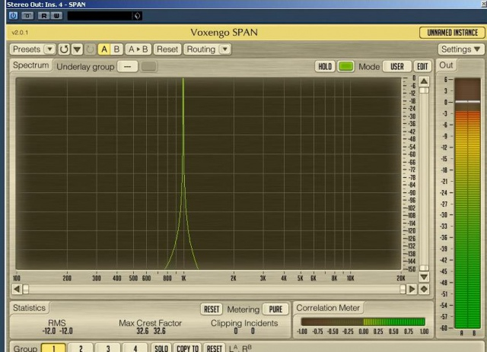
Task: Copy state A to B
Action: click(x=138, y=49)
